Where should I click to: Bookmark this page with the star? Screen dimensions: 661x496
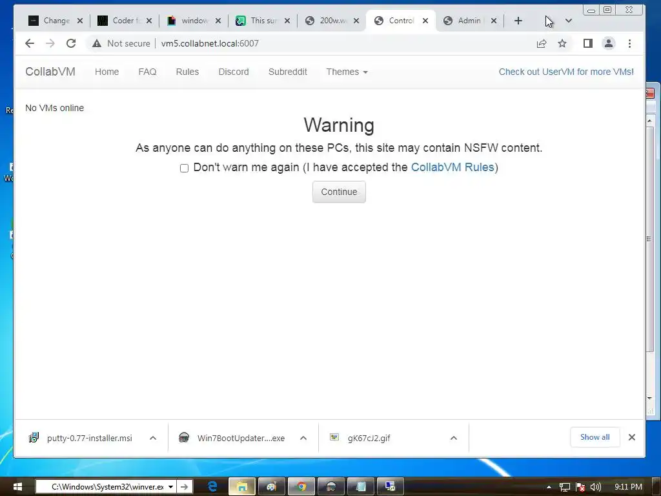pos(562,43)
